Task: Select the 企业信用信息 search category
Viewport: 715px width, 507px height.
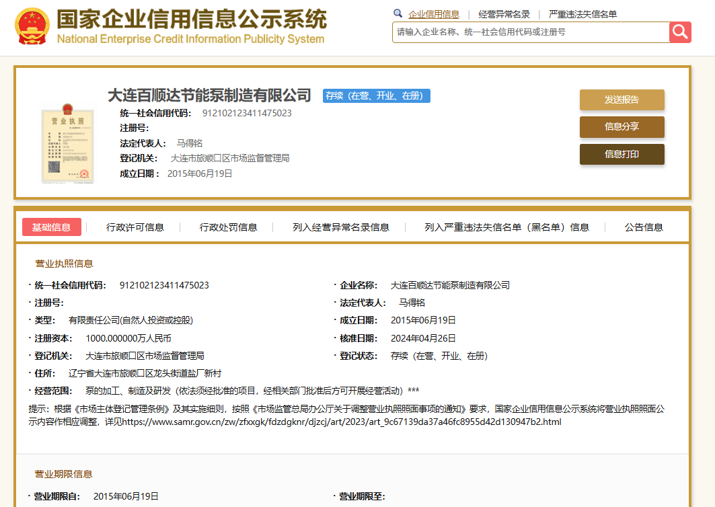Action: tap(434, 14)
